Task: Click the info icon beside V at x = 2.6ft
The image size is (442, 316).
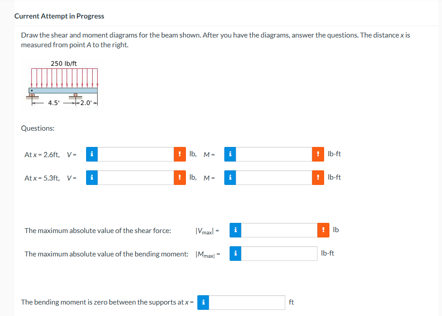Action: click(91, 154)
